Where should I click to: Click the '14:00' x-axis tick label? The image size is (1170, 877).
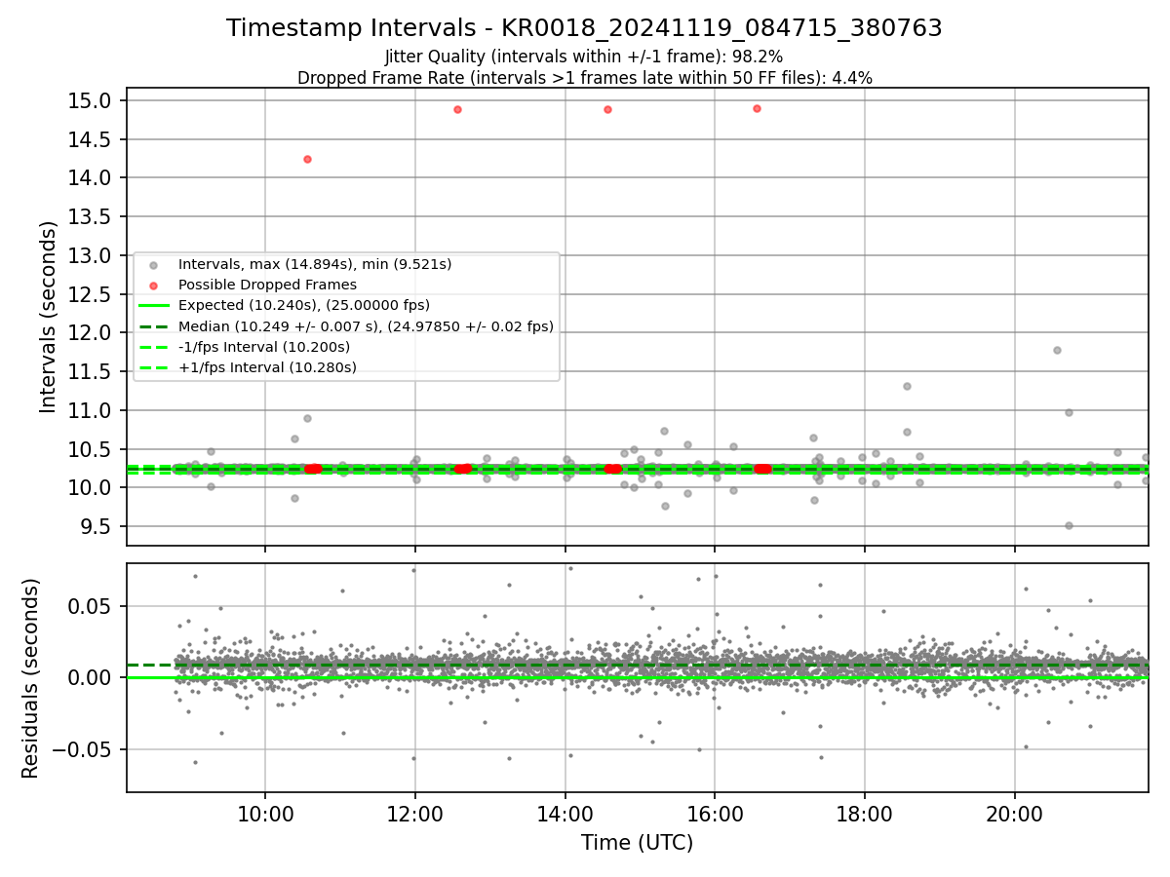click(x=565, y=814)
